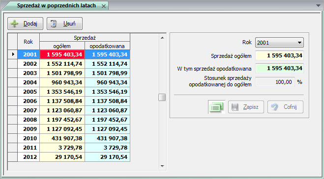The height and width of the screenshot is (179, 324).
Task: Click the Sprzedaż ogółem input field
Action: pos(279,55)
